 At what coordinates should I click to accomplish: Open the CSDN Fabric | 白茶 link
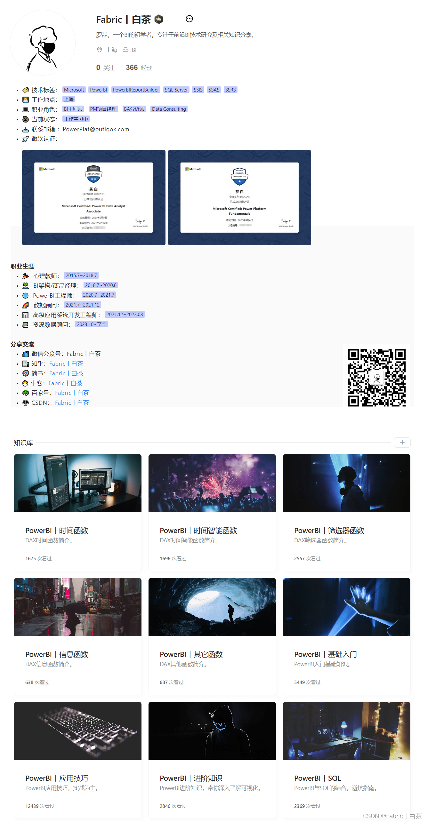click(x=72, y=403)
